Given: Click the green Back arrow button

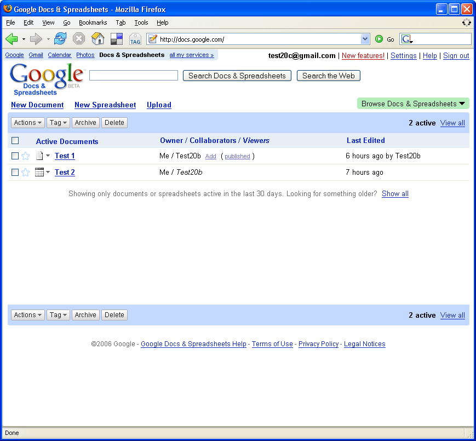Looking at the screenshot, I should (12, 39).
